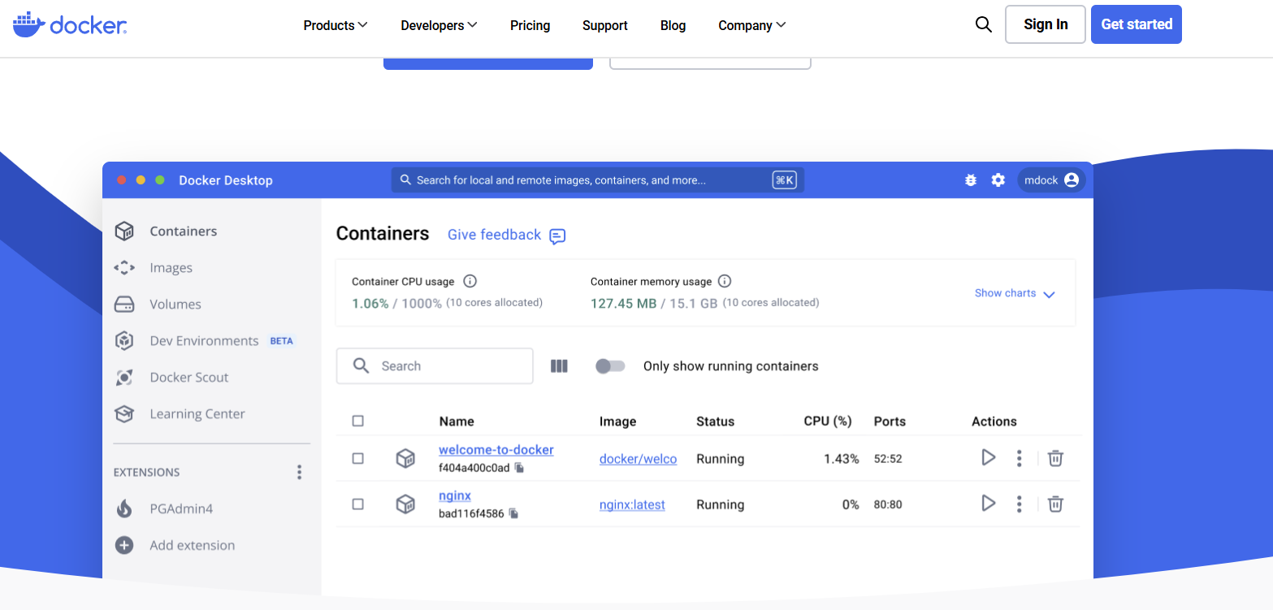Open Docker Desktop settings gear
1273x610 pixels.
998,180
